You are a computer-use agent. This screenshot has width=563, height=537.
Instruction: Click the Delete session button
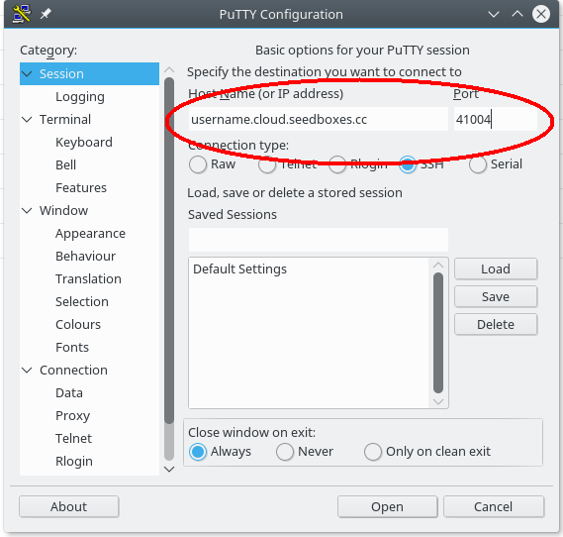496,325
